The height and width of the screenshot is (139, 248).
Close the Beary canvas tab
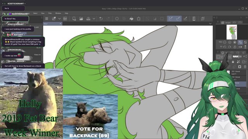pos(60,24)
